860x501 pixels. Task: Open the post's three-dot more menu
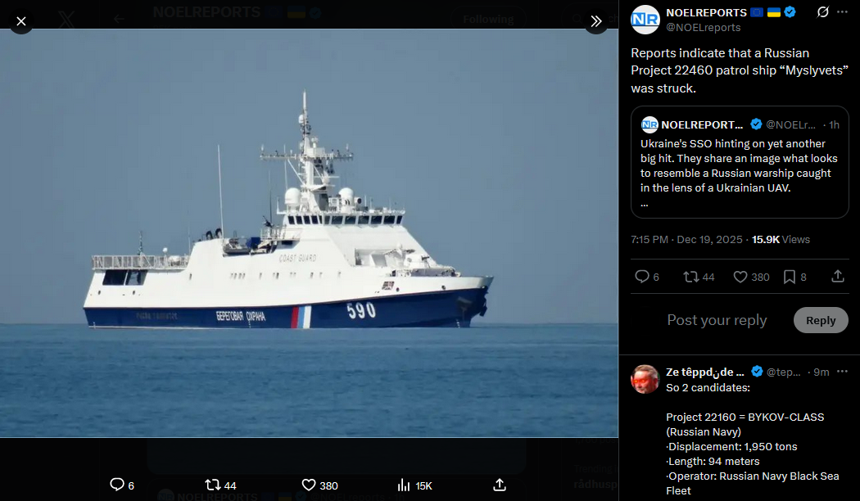point(843,12)
